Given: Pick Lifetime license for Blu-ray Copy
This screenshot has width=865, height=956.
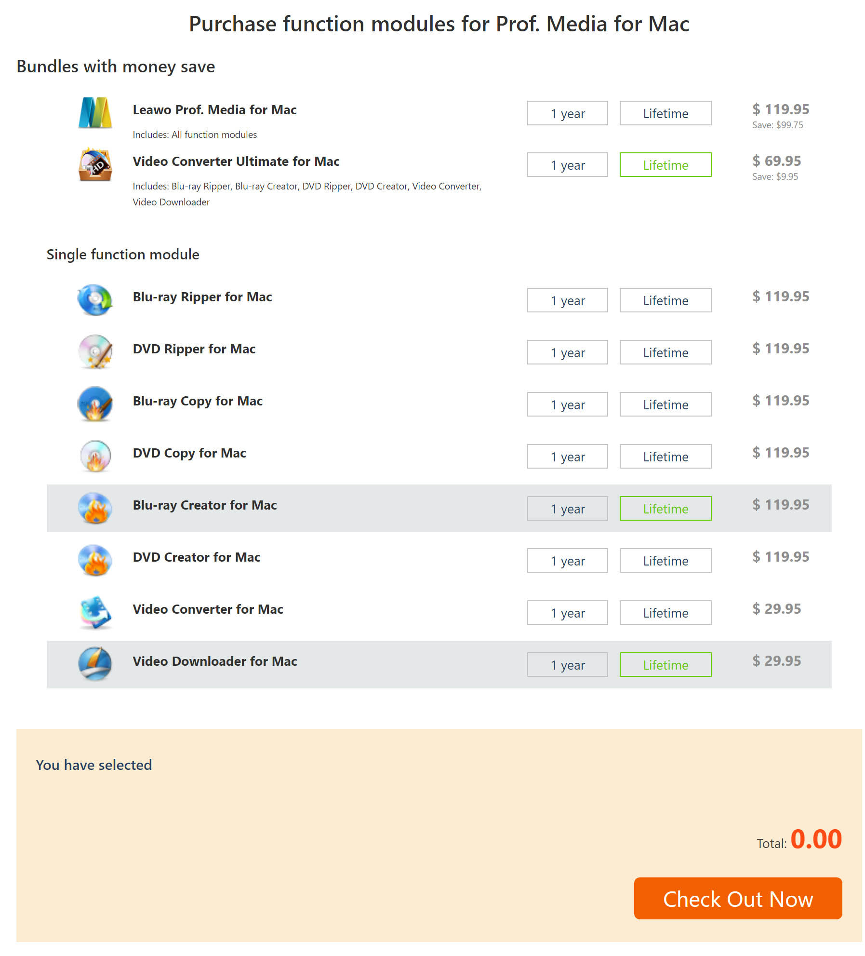Looking at the screenshot, I should [x=665, y=404].
